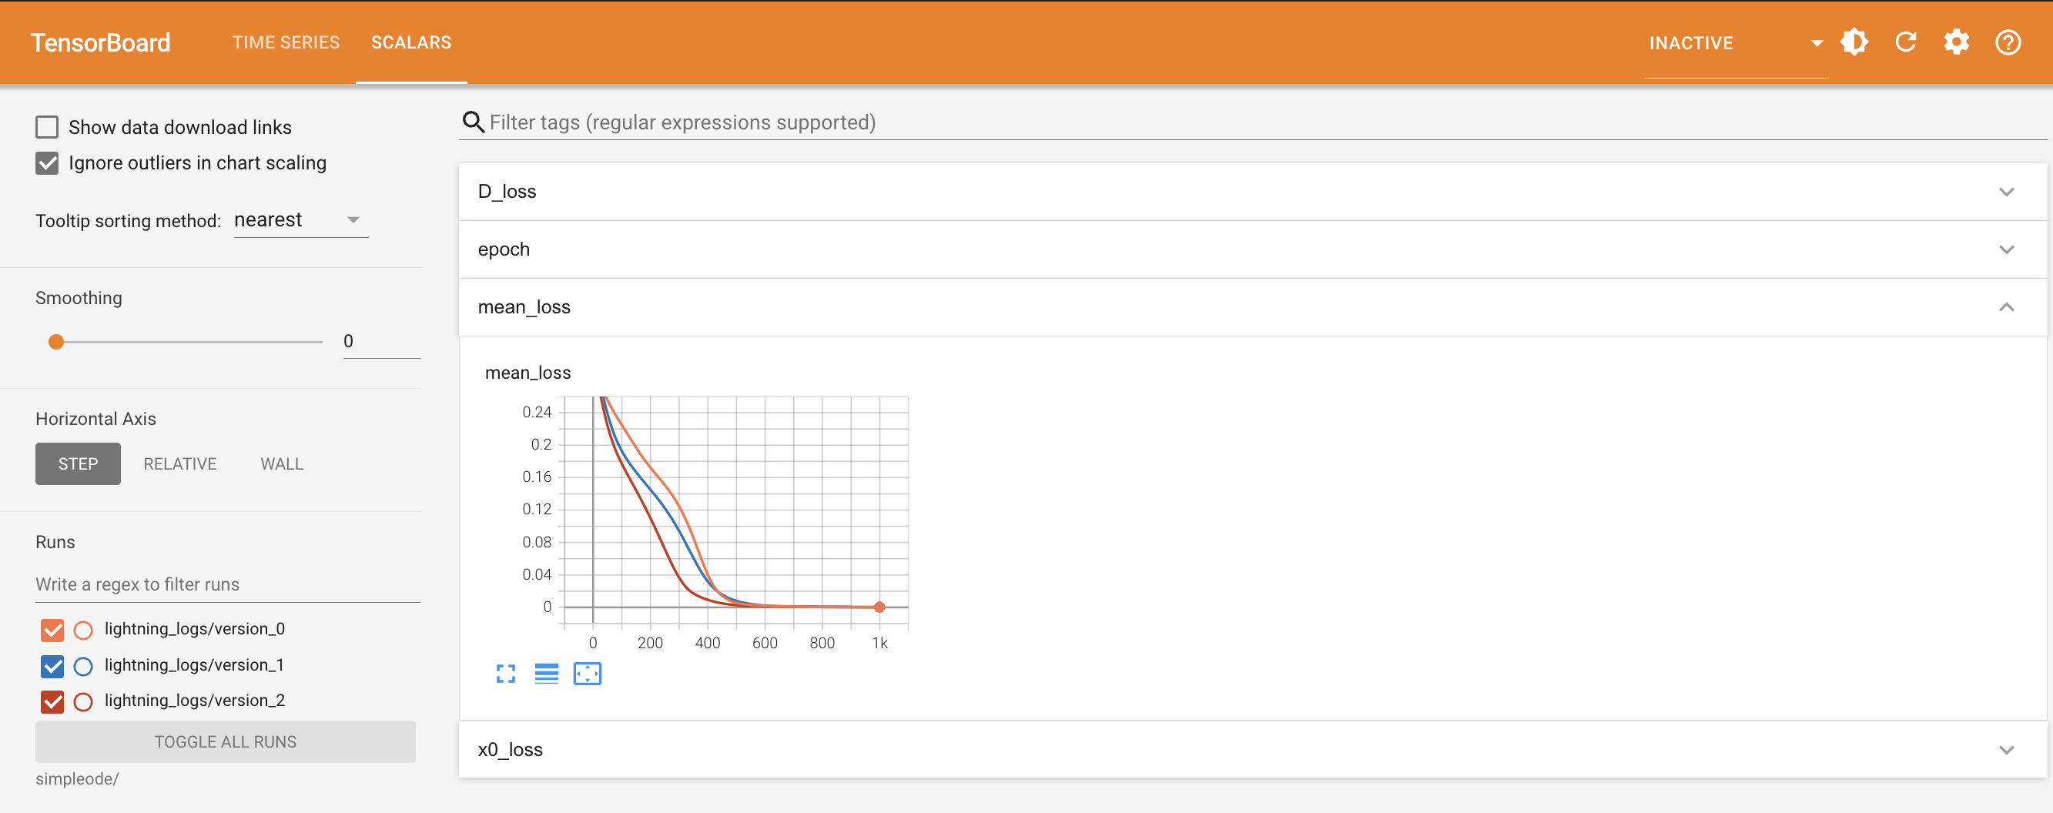
Task: Click the reload data refresh icon
Action: point(1905,42)
